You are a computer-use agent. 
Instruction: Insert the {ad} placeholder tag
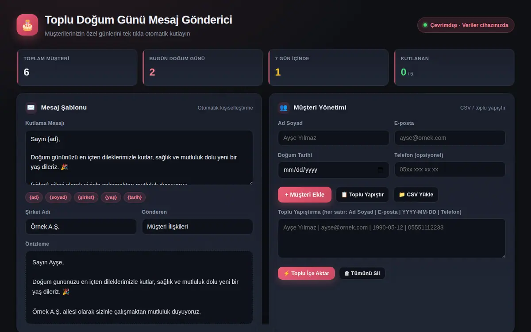pos(34,197)
